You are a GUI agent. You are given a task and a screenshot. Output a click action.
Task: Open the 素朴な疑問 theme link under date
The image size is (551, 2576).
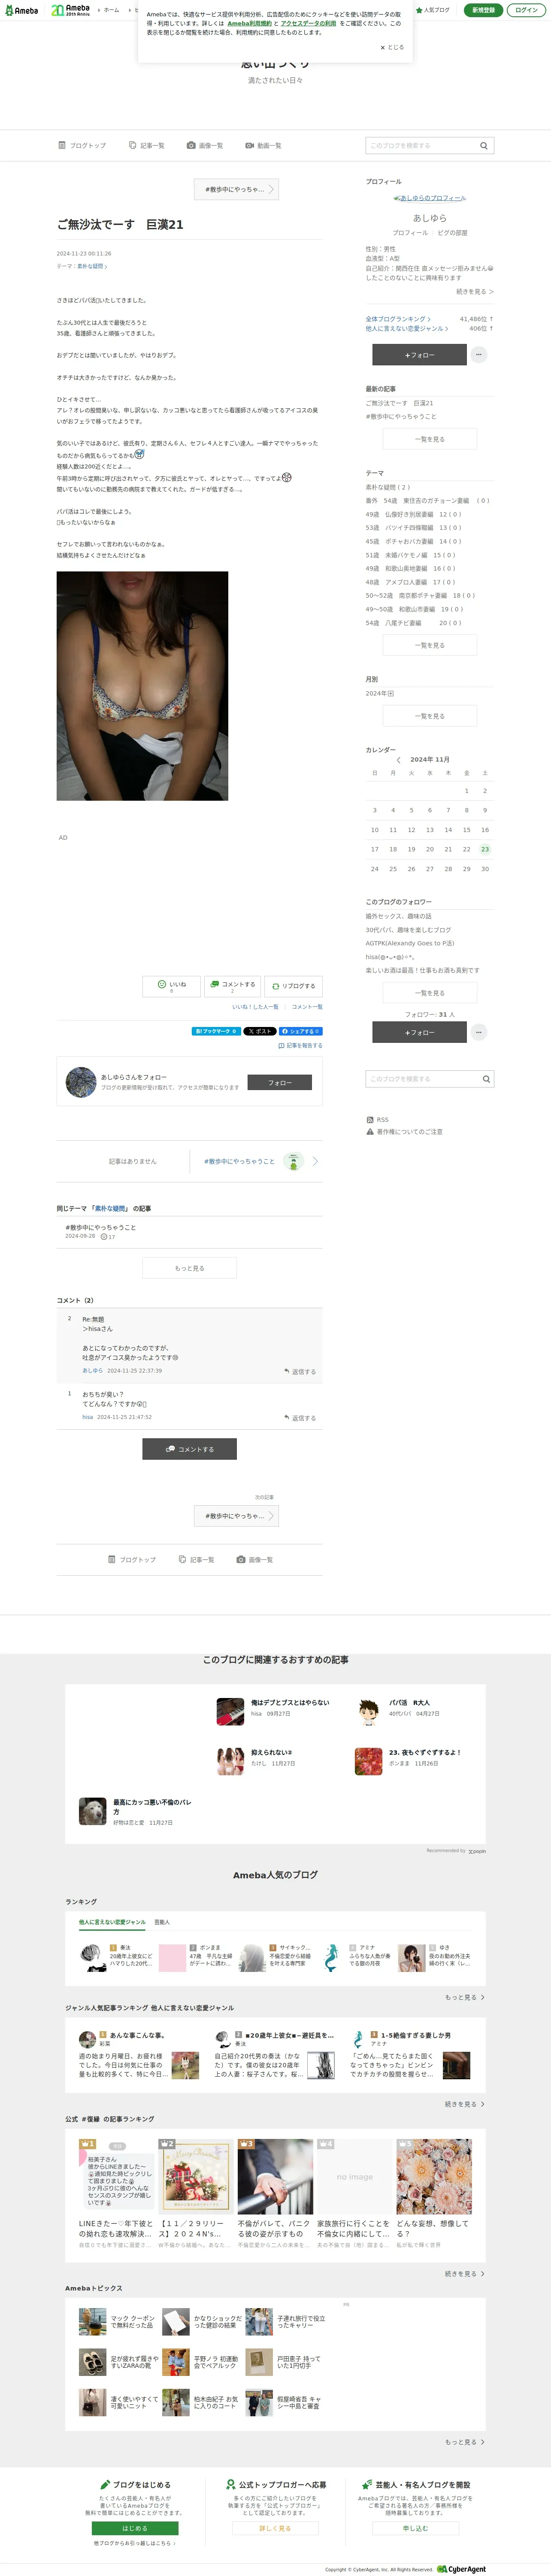(92, 266)
